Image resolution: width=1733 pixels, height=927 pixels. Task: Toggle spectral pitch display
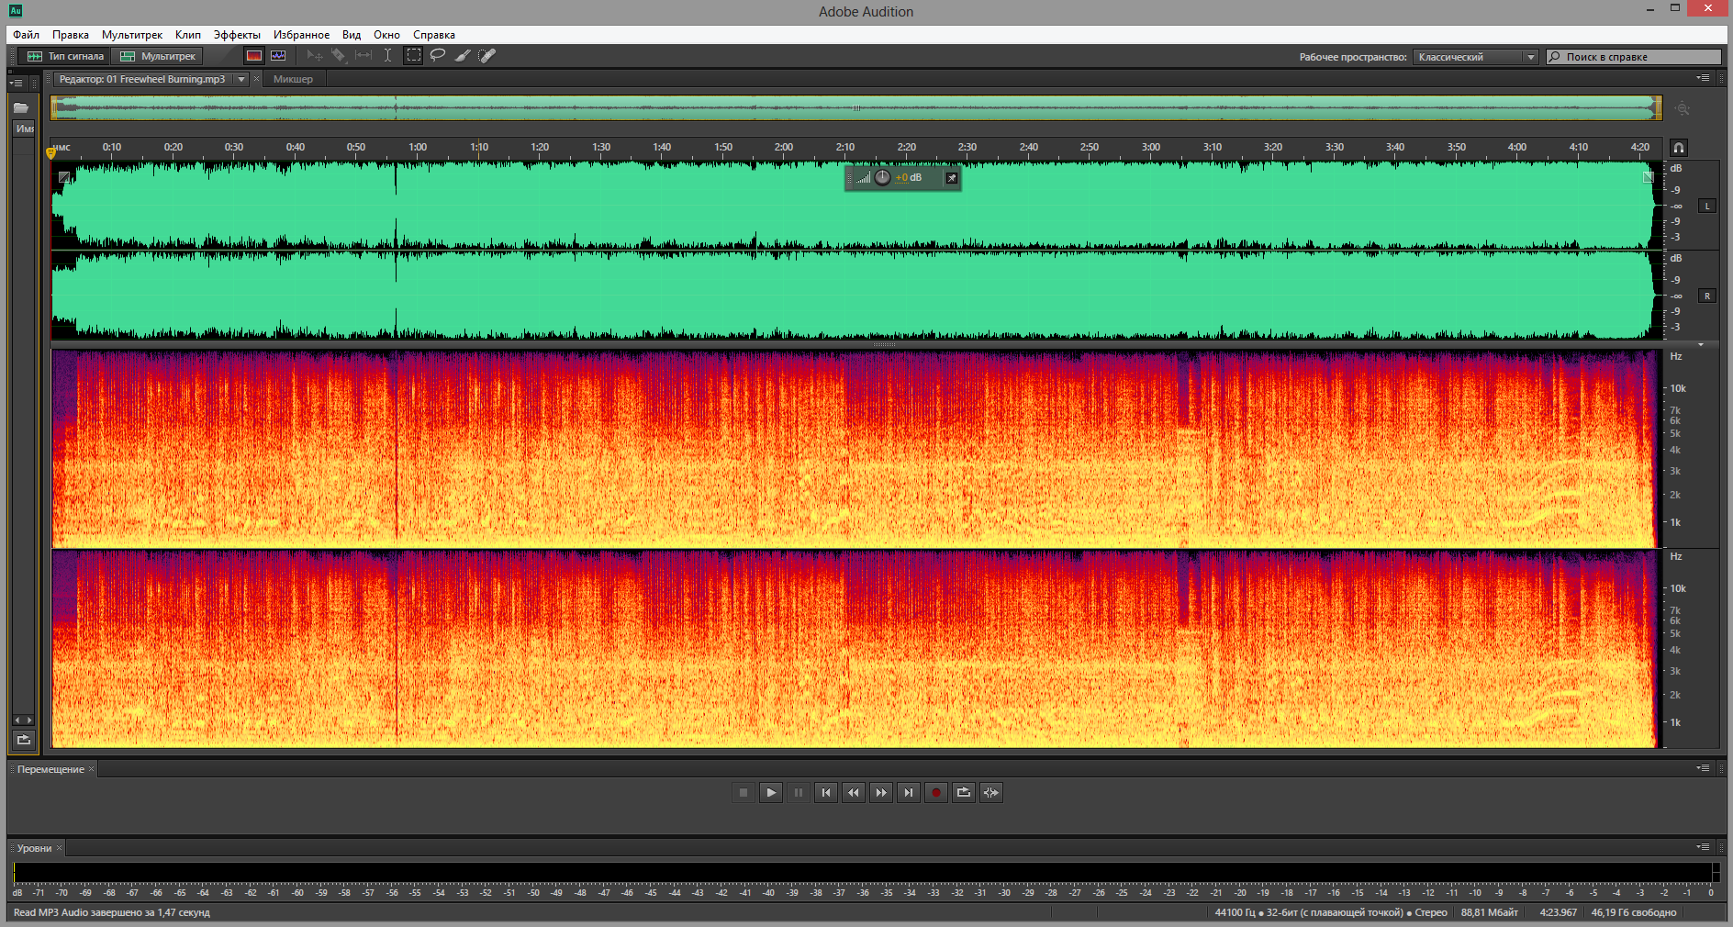point(278,56)
